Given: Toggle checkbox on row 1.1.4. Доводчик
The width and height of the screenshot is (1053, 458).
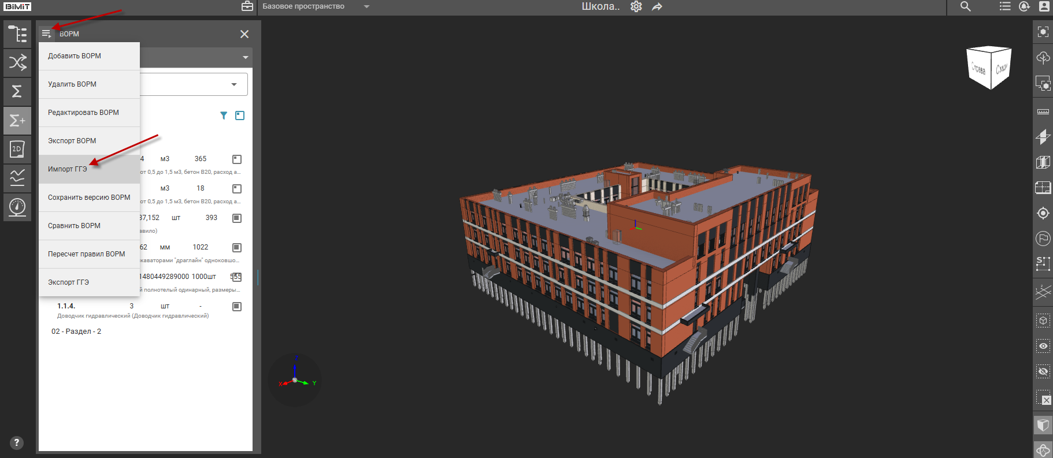Looking at the screenshot, I should [237, 306].
